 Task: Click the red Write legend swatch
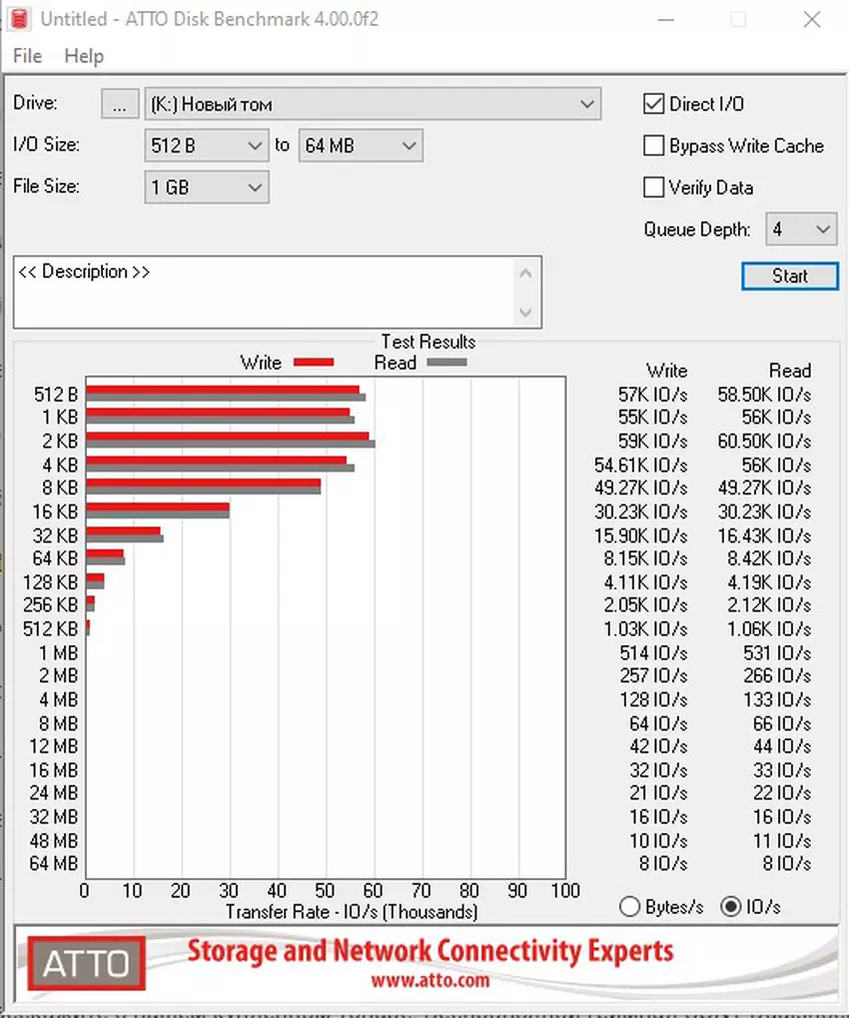coord(311,363)
